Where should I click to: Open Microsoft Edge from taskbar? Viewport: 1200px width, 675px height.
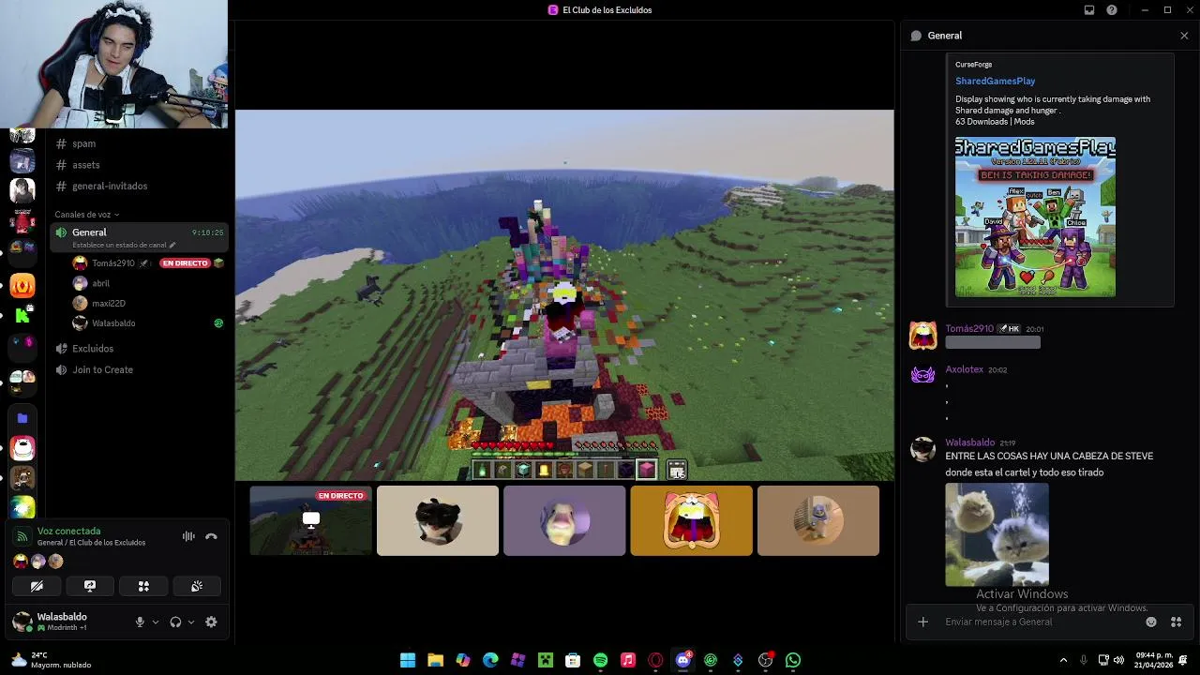click(x=490, y=660)
